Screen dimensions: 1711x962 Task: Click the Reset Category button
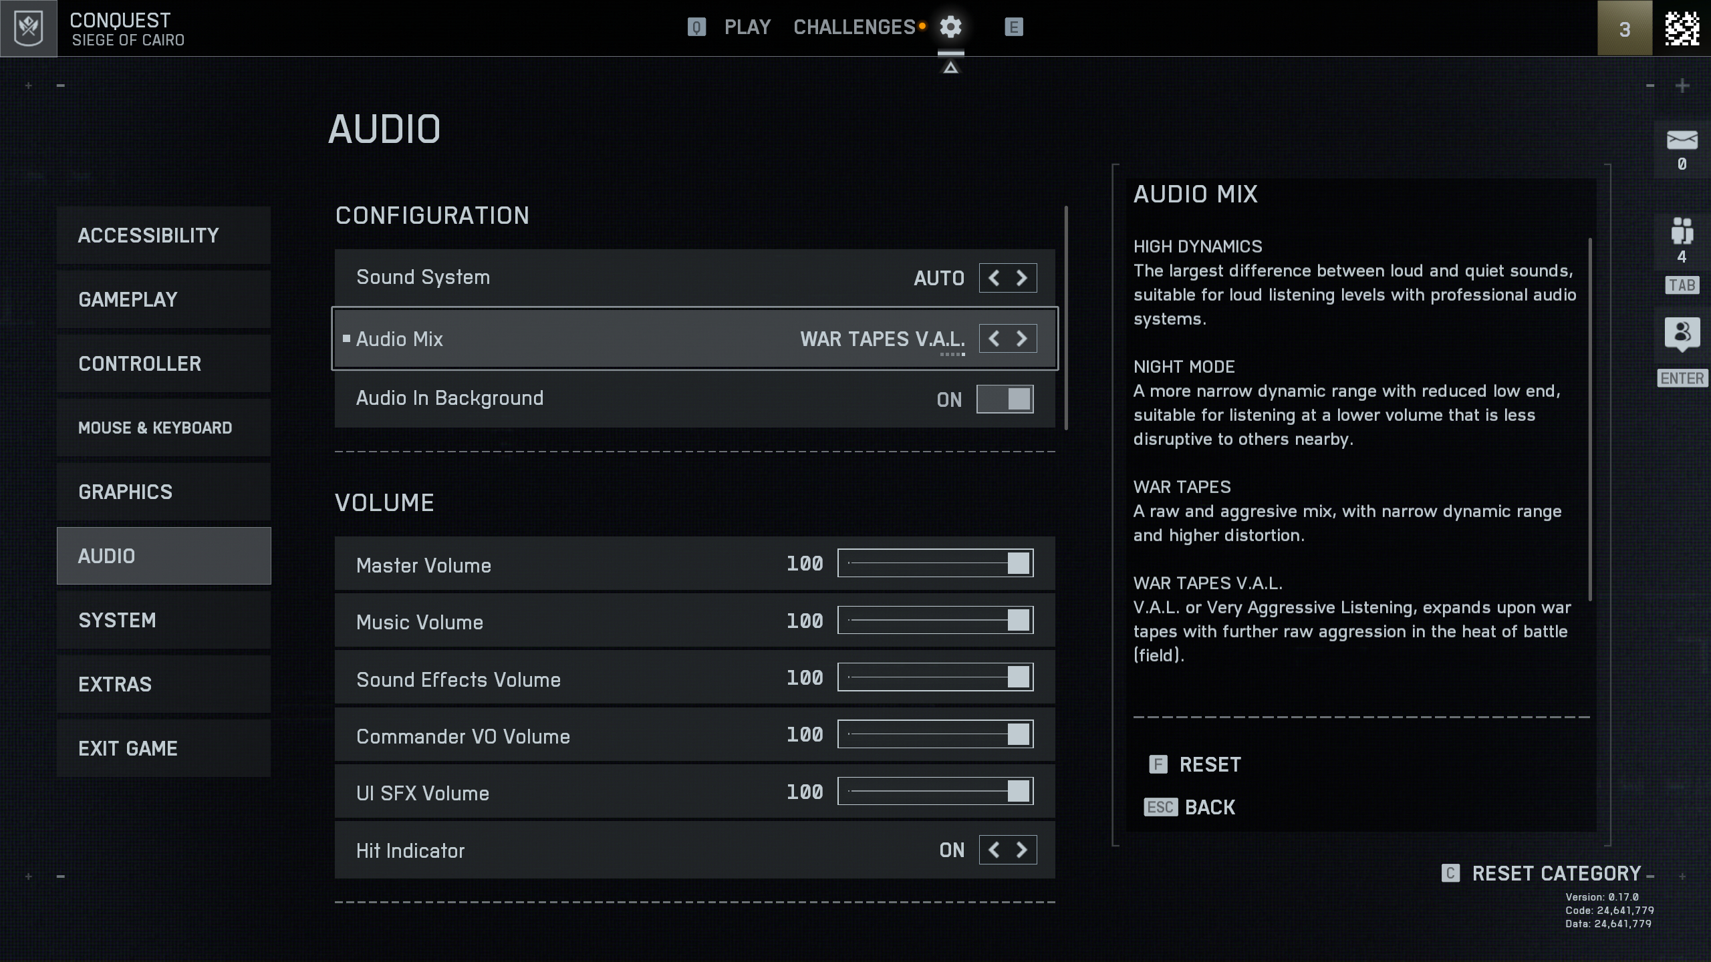tap(1556, 873)
